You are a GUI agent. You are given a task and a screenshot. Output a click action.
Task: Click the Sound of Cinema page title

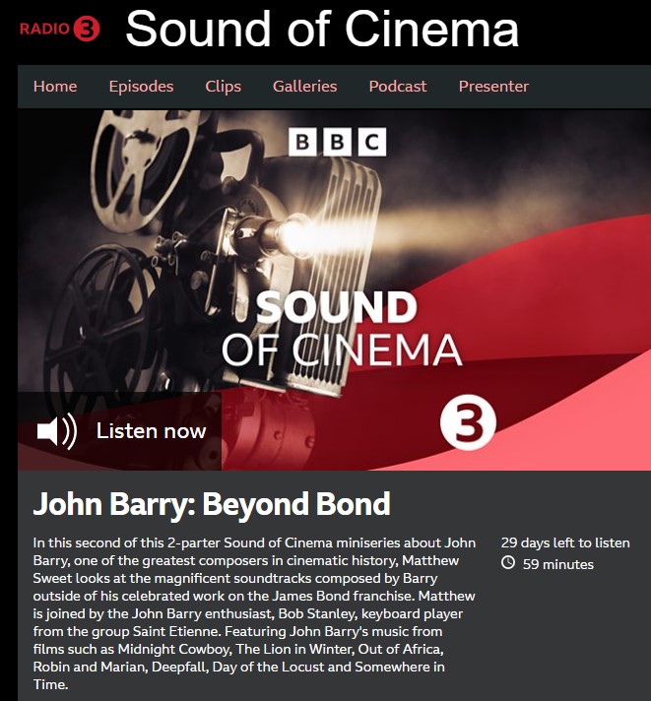(x=322, y=29)
